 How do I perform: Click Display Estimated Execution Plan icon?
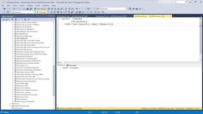point(55,12)
